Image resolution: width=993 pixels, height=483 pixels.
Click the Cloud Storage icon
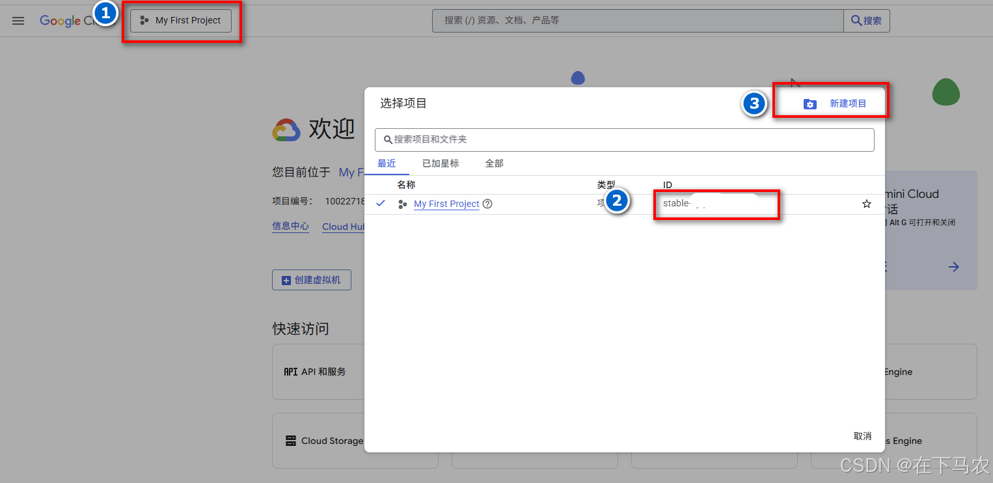click(x=291, y=441)
